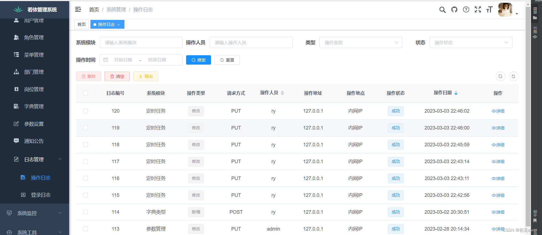The width and height of the screenshot is (542, 235).
Task: Close the 操作日志 tab
Action: [119, 25]
